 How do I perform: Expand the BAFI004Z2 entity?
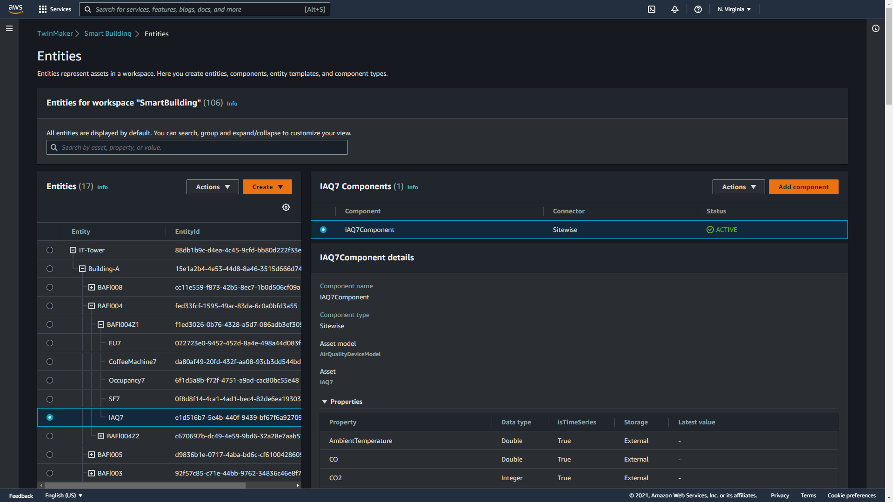pyautogui.click(x=101, y=436)
